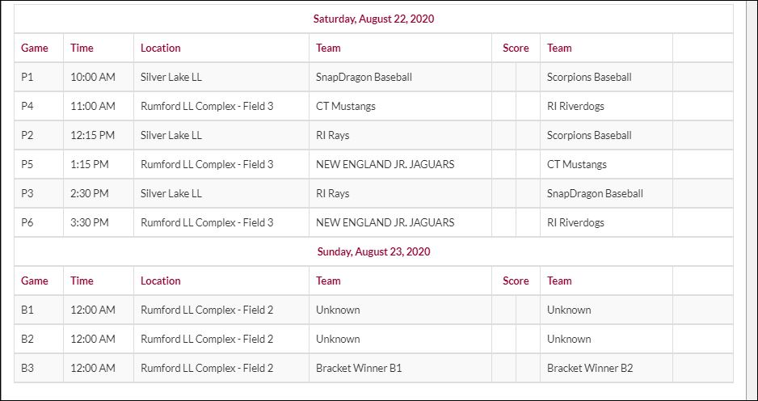Select the 1:15 PM time cell
Screen dimensions: 758x401
(89, 164)
